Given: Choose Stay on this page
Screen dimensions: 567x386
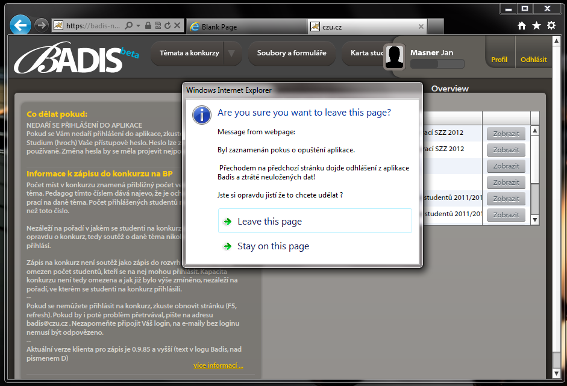Looking at the screenshot, I should (273, 246).
